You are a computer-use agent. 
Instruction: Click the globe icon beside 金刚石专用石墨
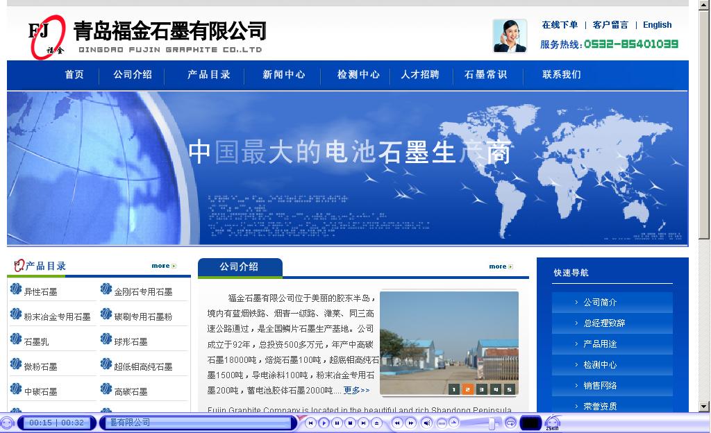pyautogui.click(x=106, y=289)
